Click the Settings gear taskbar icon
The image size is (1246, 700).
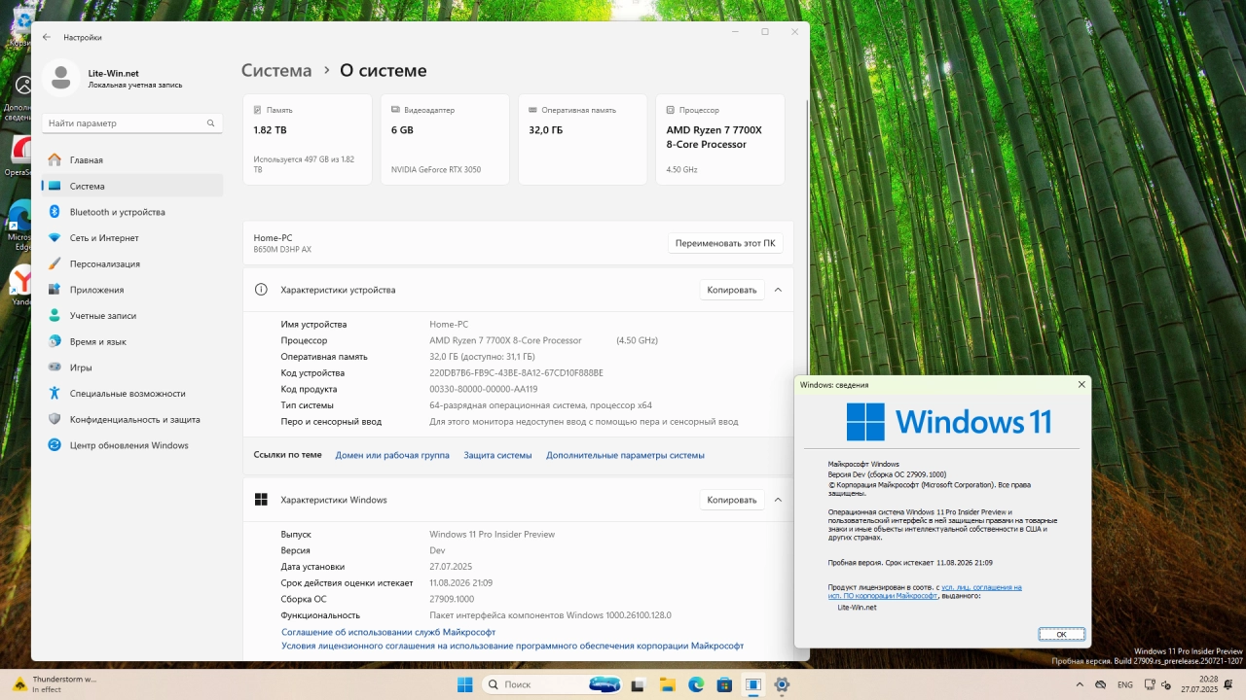pyautogui.click(x=782, y=684)
